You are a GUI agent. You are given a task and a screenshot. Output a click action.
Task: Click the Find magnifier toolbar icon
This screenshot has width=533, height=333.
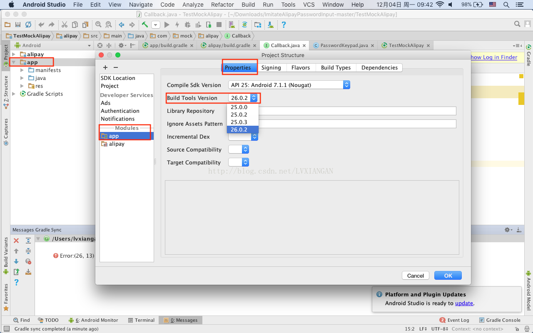(98, 25)
